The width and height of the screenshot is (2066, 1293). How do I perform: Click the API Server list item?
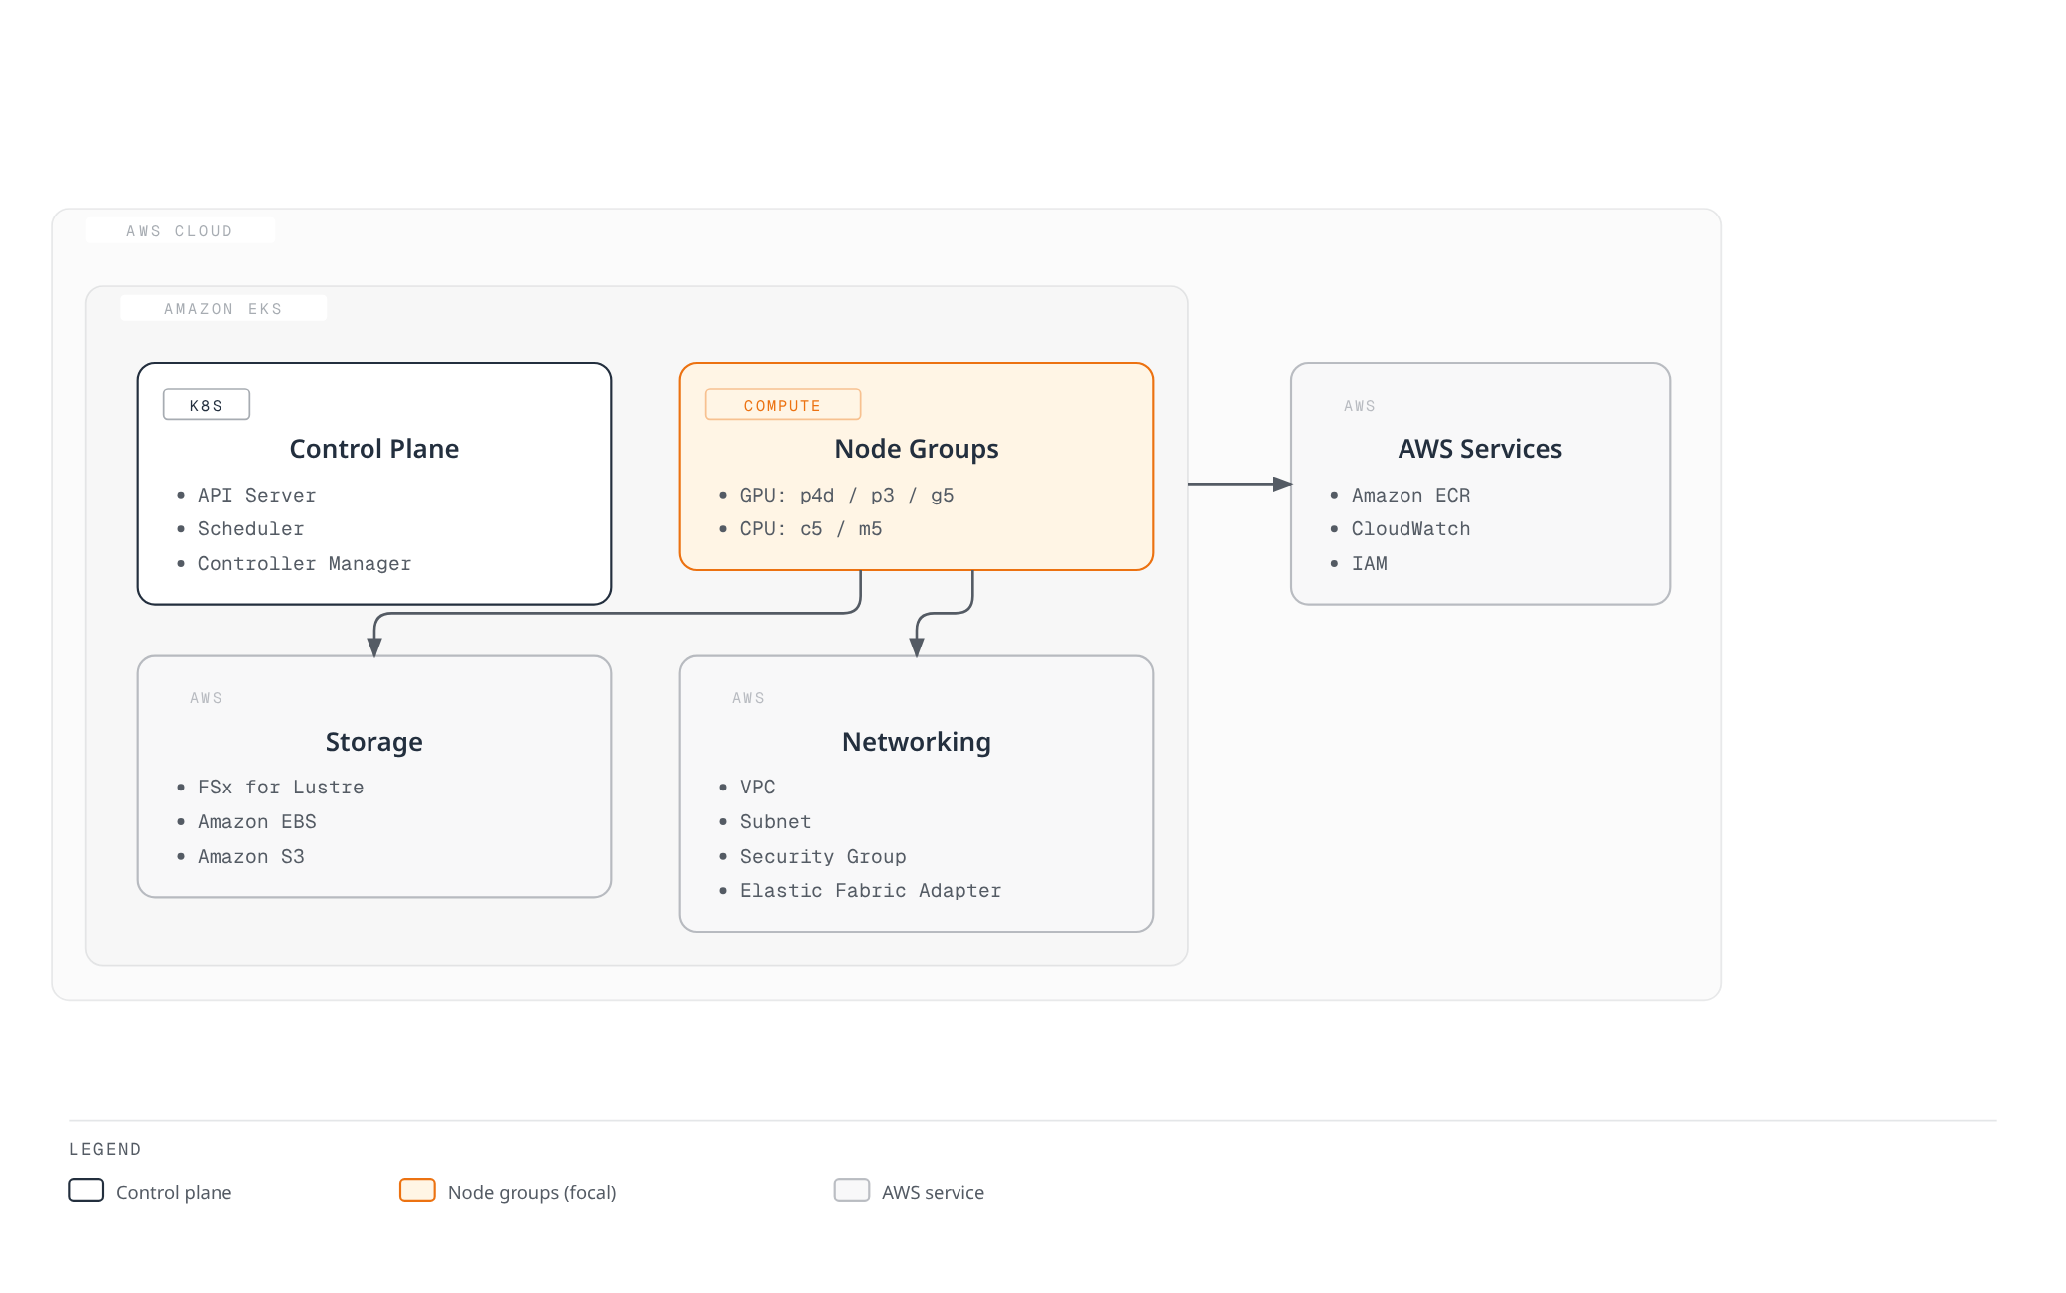256,495
